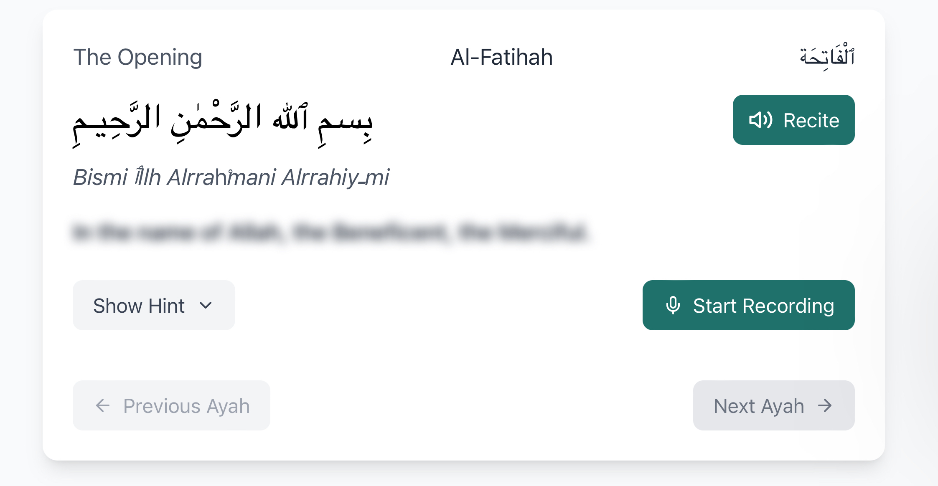Collapse the hint options with the chevron
This screenshot has width=938, height=486.
(206, 305)
